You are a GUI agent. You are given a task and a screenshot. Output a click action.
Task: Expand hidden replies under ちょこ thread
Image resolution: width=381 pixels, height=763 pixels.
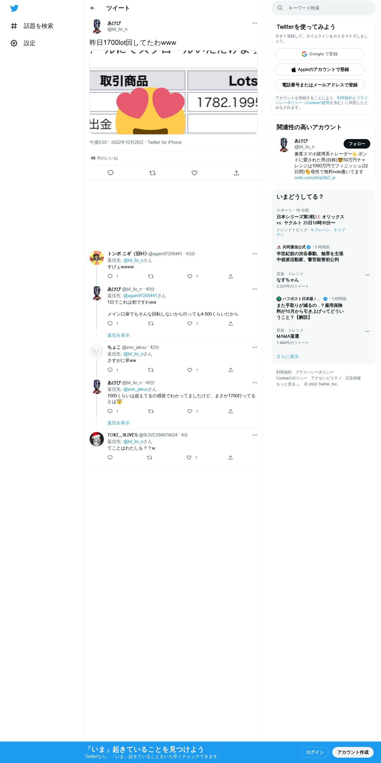pyautogui.click(x=118, y=423)
